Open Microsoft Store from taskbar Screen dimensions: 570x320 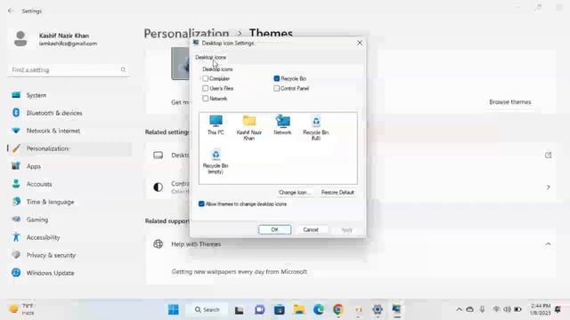point(279,309)
